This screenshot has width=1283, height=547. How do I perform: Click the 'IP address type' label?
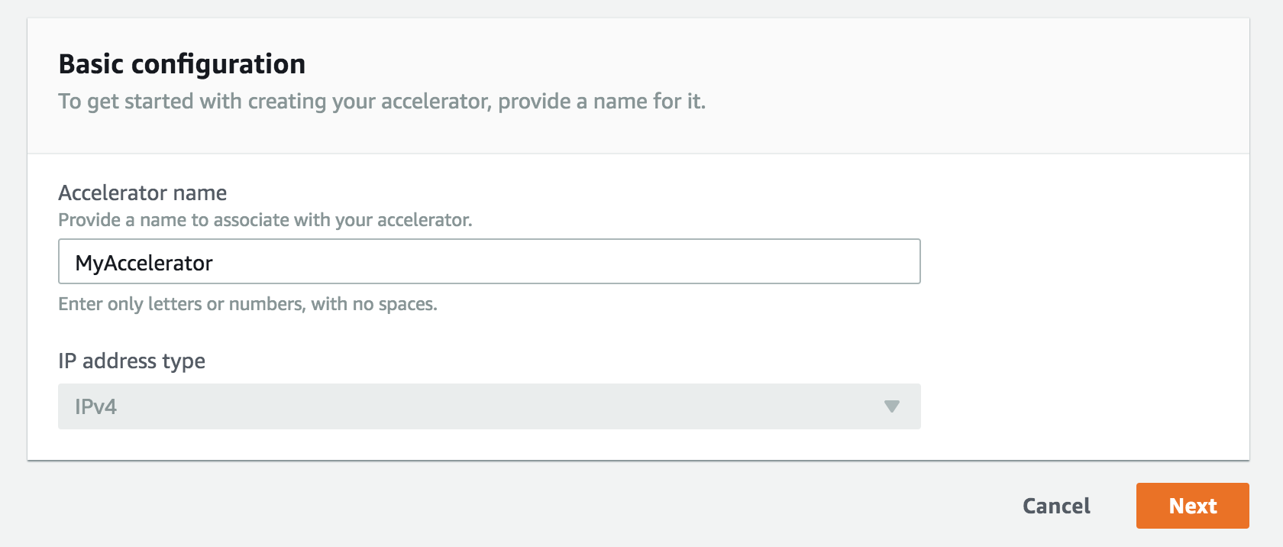tap(132, 361)
